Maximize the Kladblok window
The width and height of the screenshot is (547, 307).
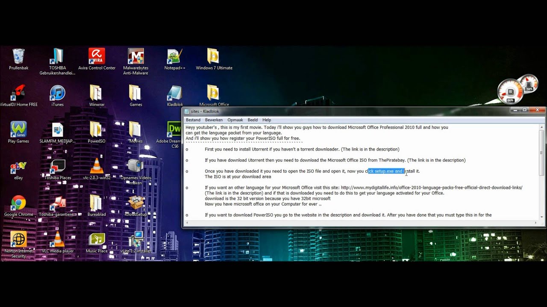[525, 110]
